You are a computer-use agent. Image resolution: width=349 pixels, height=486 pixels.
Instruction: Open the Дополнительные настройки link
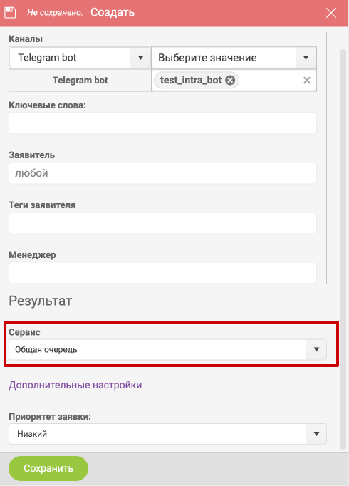pos(75,385)
